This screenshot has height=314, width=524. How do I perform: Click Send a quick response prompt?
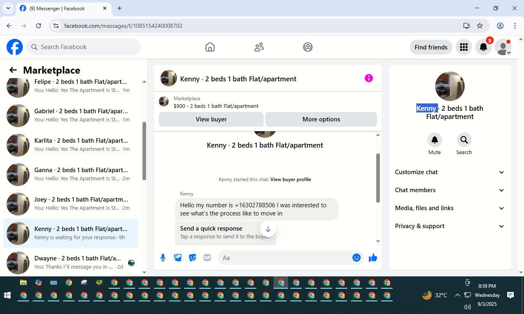tap(226, 232)
